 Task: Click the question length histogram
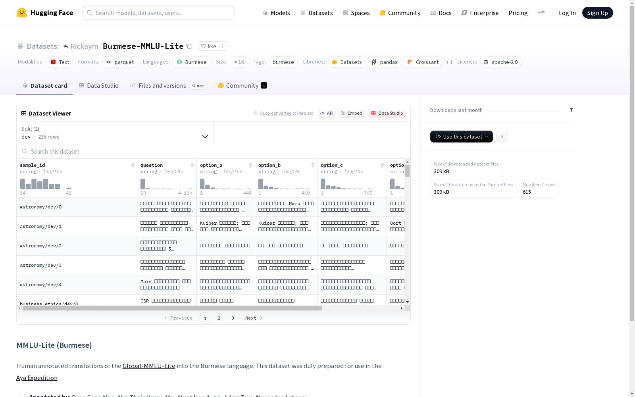pyautogui.click(x=166, y=183)
